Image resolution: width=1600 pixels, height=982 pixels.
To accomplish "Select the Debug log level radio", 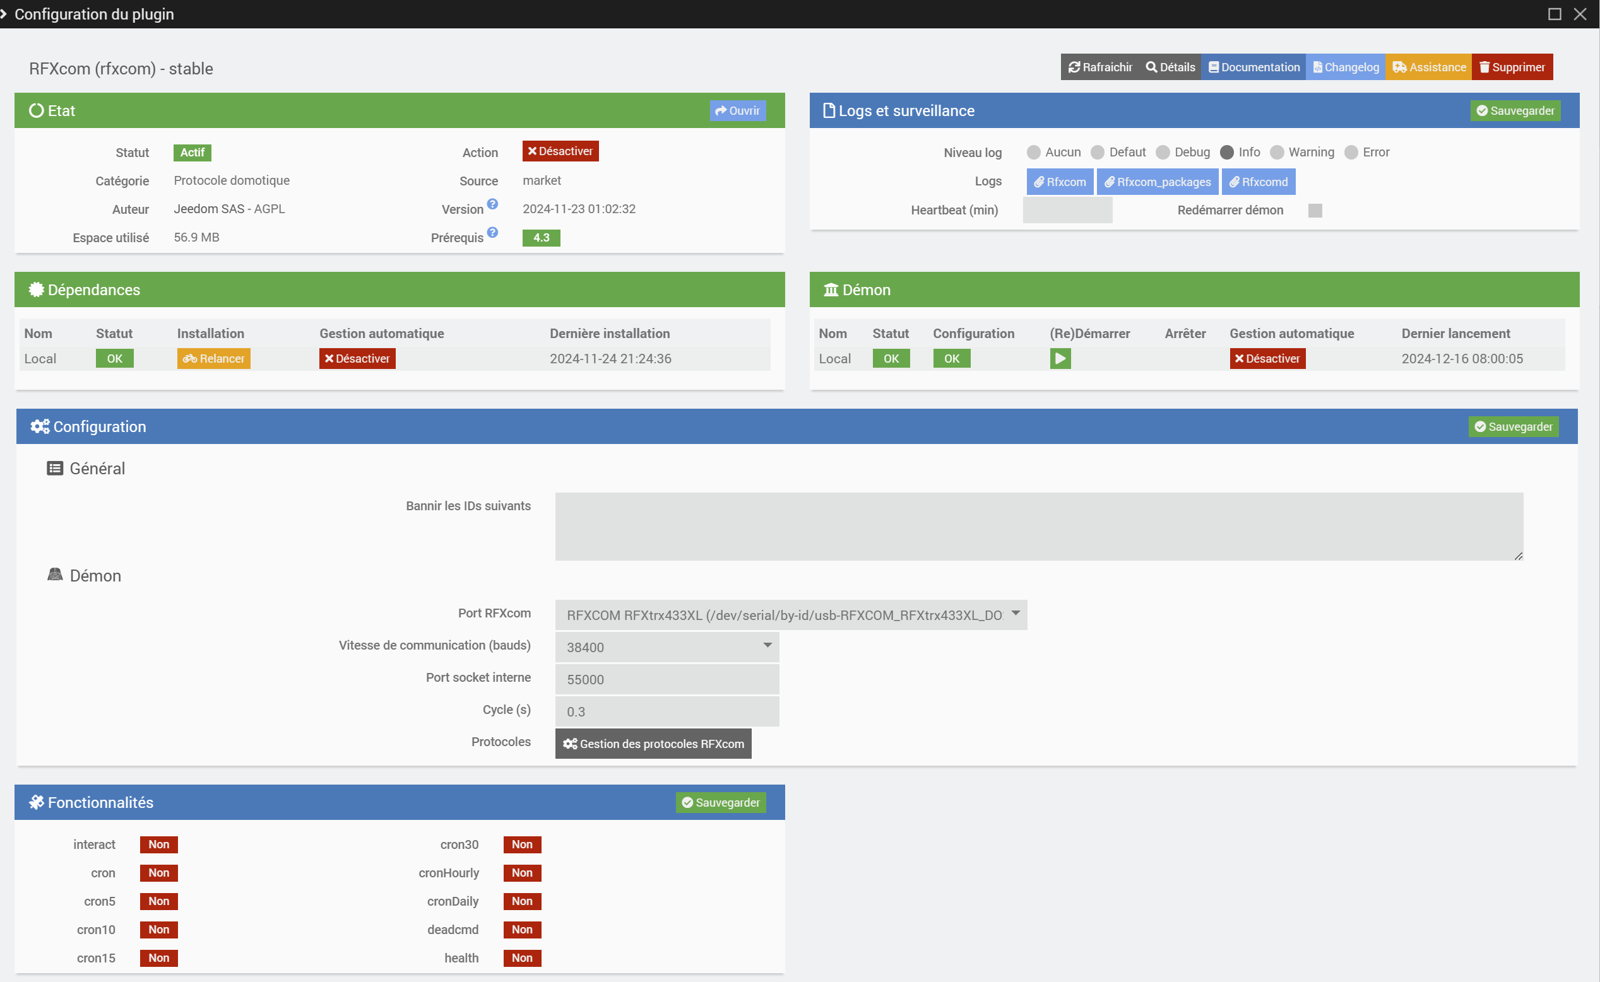I will point(1163,153).
